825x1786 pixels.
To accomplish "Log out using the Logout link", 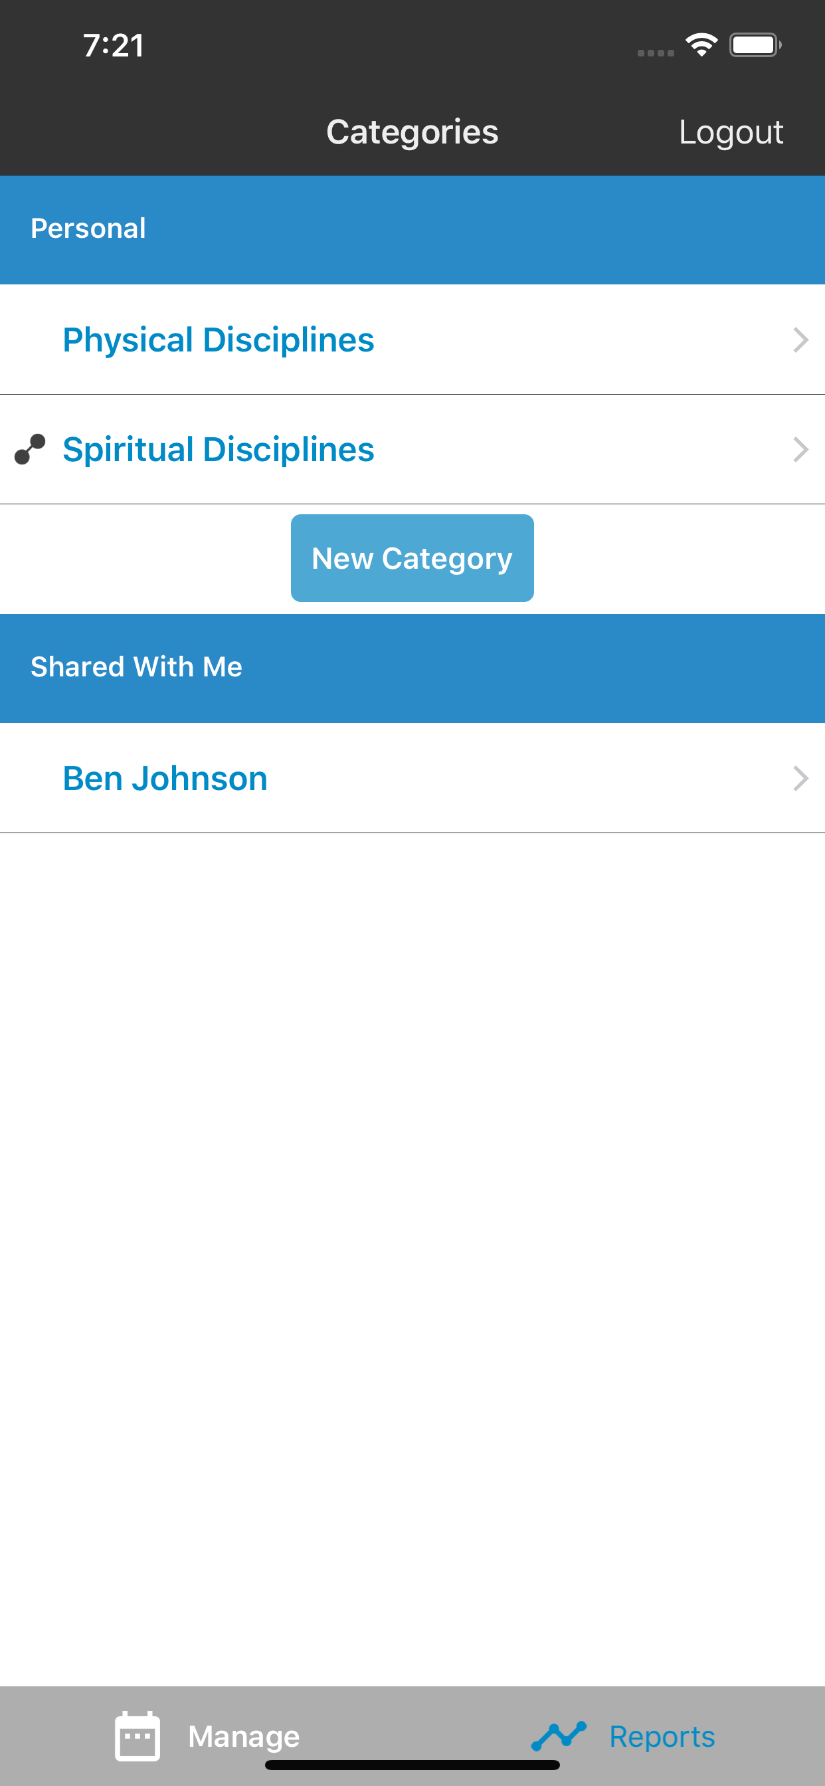I will [x=731, y=132].
